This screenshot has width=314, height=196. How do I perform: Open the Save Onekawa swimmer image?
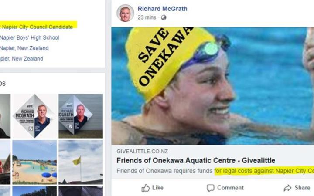[213, 86]
